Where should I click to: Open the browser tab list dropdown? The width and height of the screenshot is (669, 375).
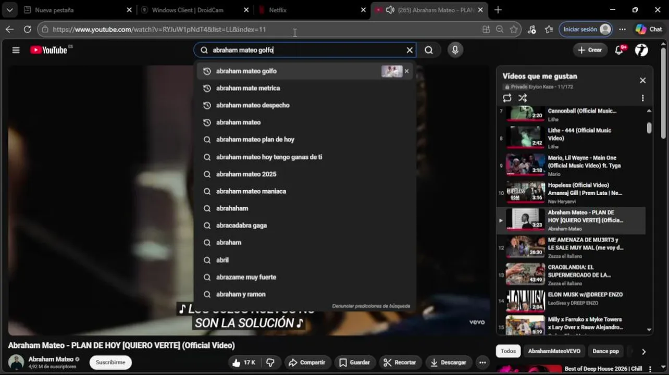(9, 10)
